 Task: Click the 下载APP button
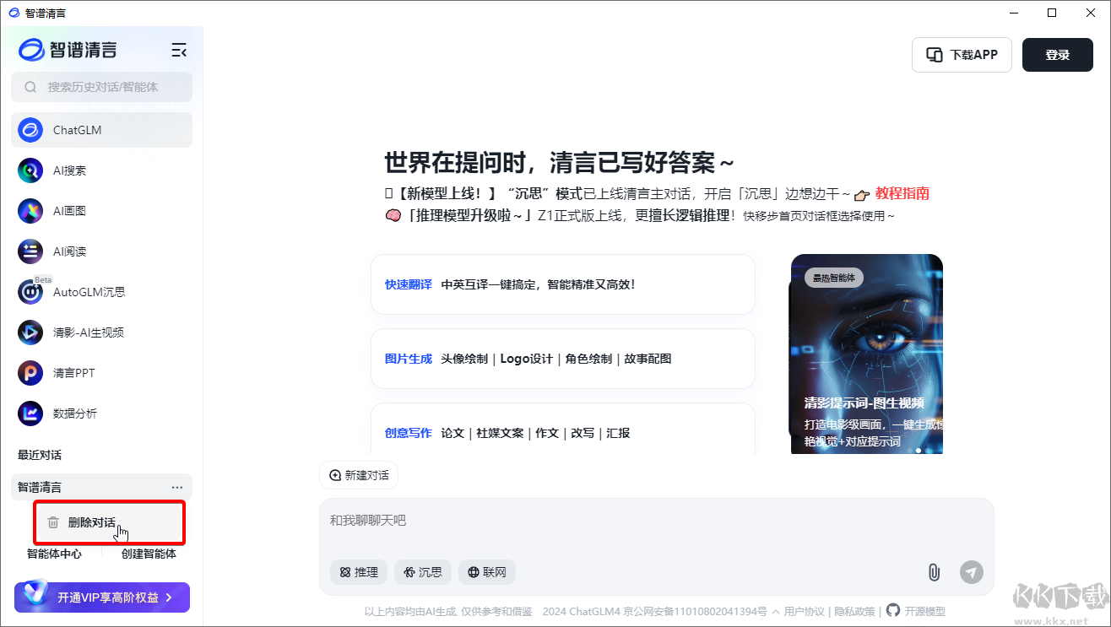tap(962, 54)
